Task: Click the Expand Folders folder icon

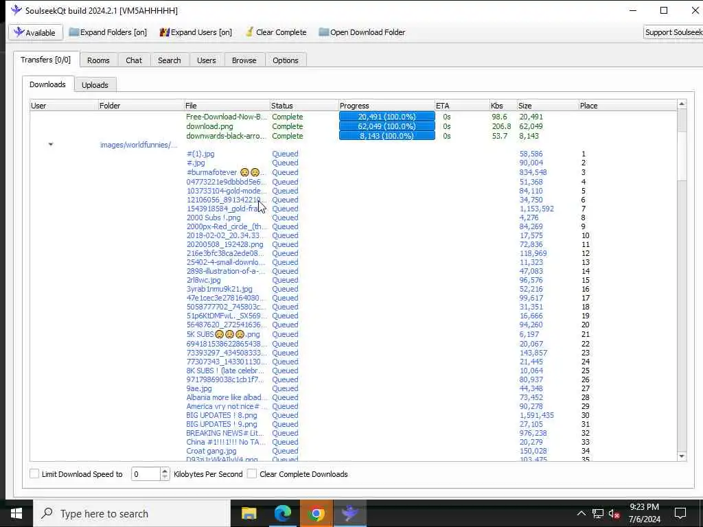Action: tap(74, 32)
